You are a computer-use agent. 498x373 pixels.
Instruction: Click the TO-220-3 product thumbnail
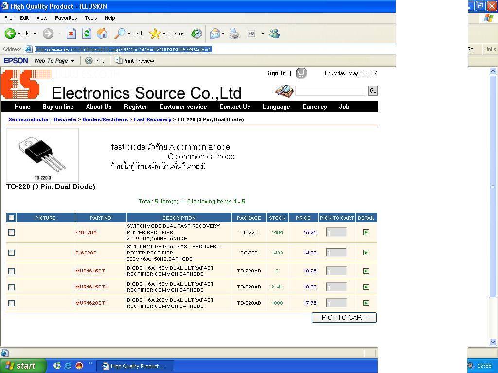tap(42, 155)
